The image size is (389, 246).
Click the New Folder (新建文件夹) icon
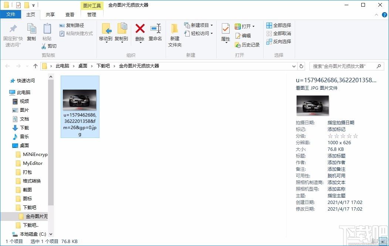[175, 29]
